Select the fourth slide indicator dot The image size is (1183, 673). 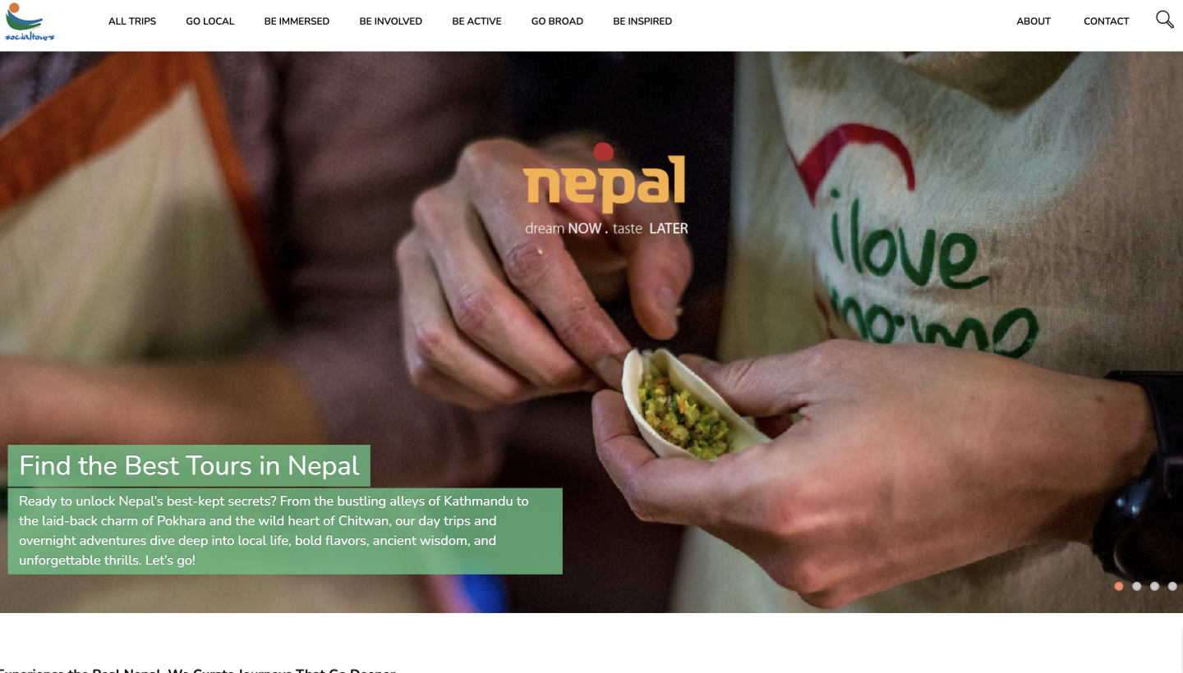pyautogui.click(x=1172, y=586)
